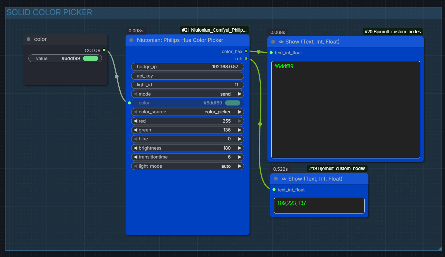Increase the green value
The height and width of the screenshot is (257, 445).
pos(240,130)
